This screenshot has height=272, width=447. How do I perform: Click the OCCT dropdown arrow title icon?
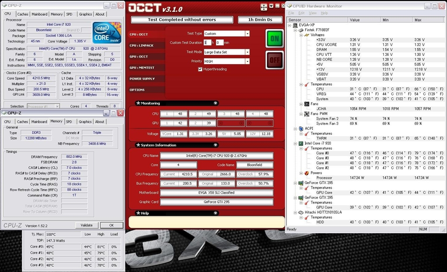271,6
